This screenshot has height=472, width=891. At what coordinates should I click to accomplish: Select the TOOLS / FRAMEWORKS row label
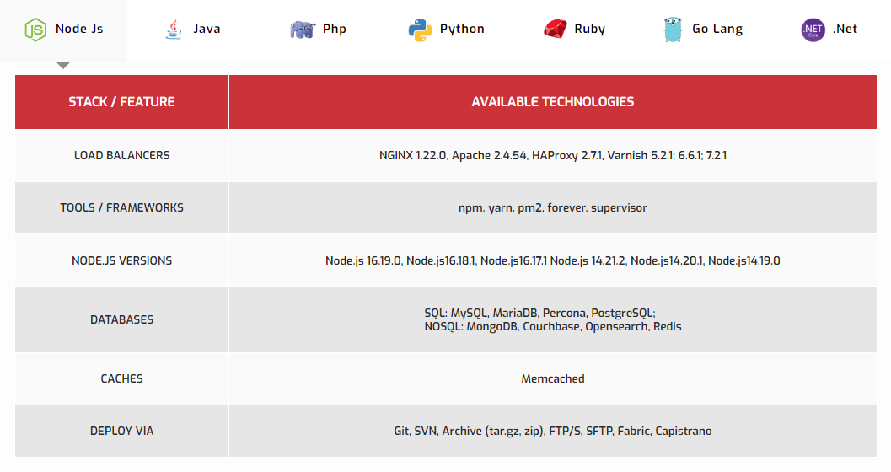pyautogui.click(x=121, y=207)
